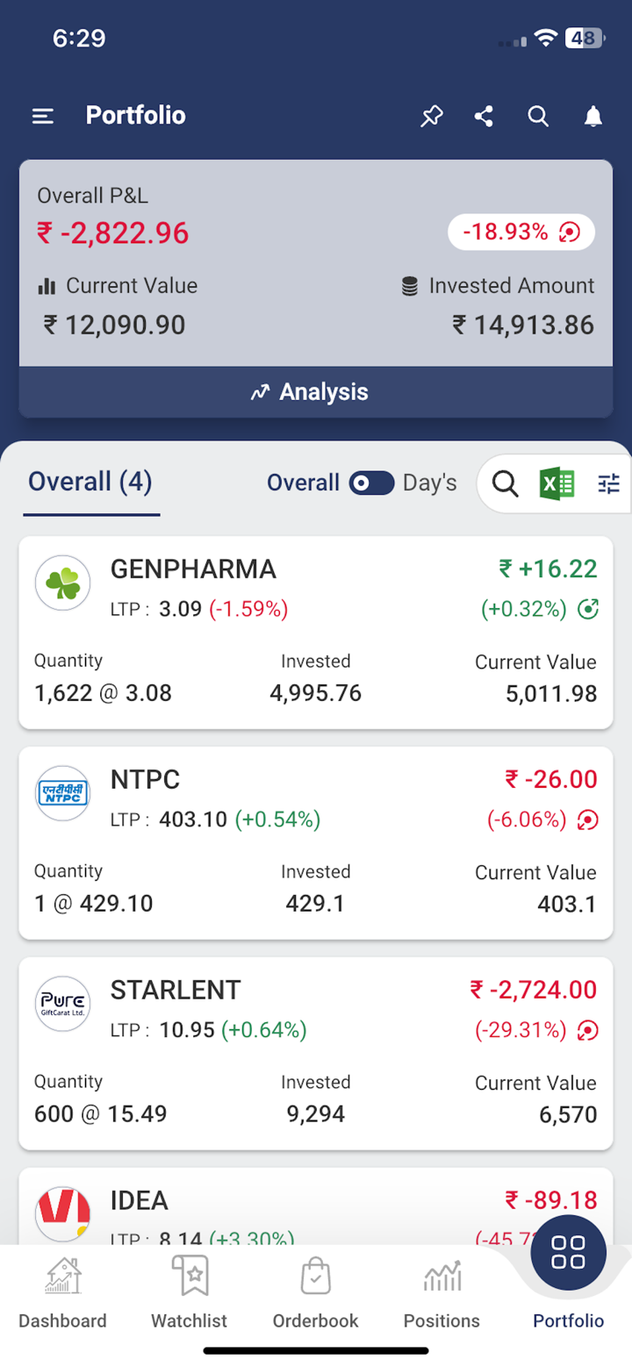
Task: Open the Analysis section
Action: 316,392
